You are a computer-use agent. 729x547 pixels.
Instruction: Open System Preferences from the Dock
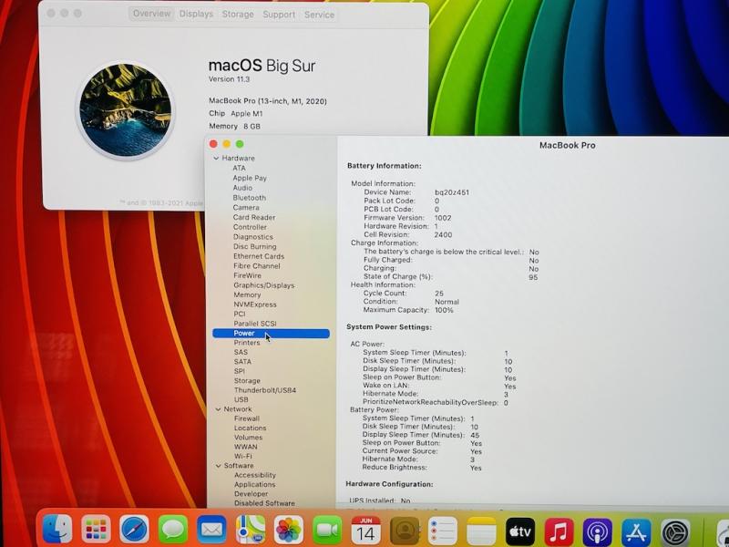tap(675, 532)
